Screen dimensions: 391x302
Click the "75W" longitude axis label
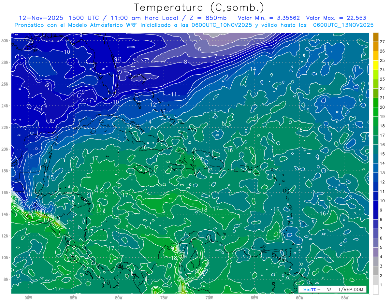point(164,297)
